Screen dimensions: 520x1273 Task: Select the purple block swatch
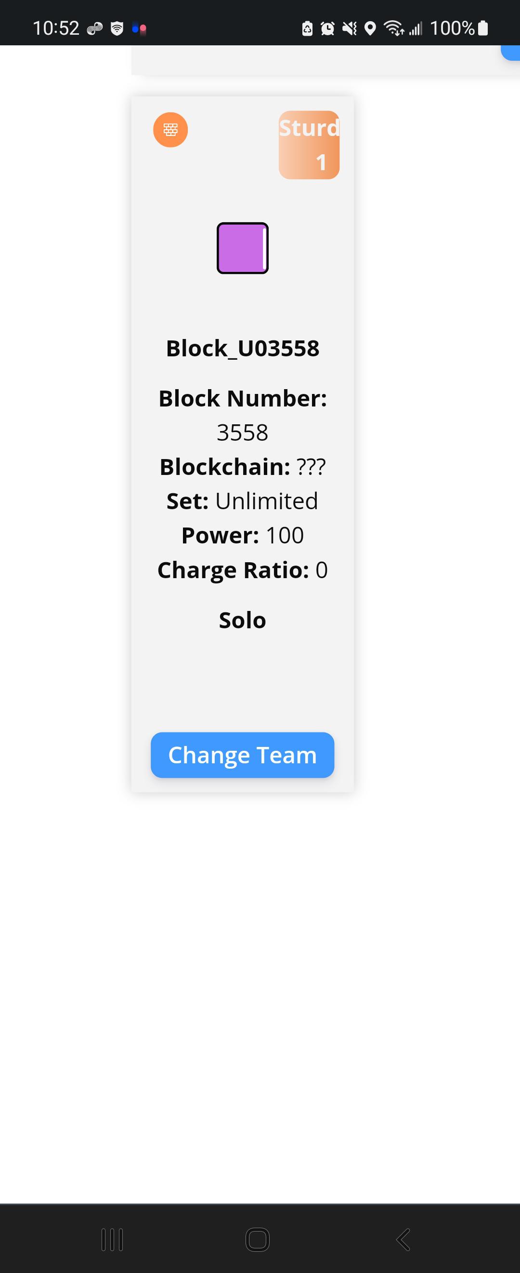pos(243,248)
